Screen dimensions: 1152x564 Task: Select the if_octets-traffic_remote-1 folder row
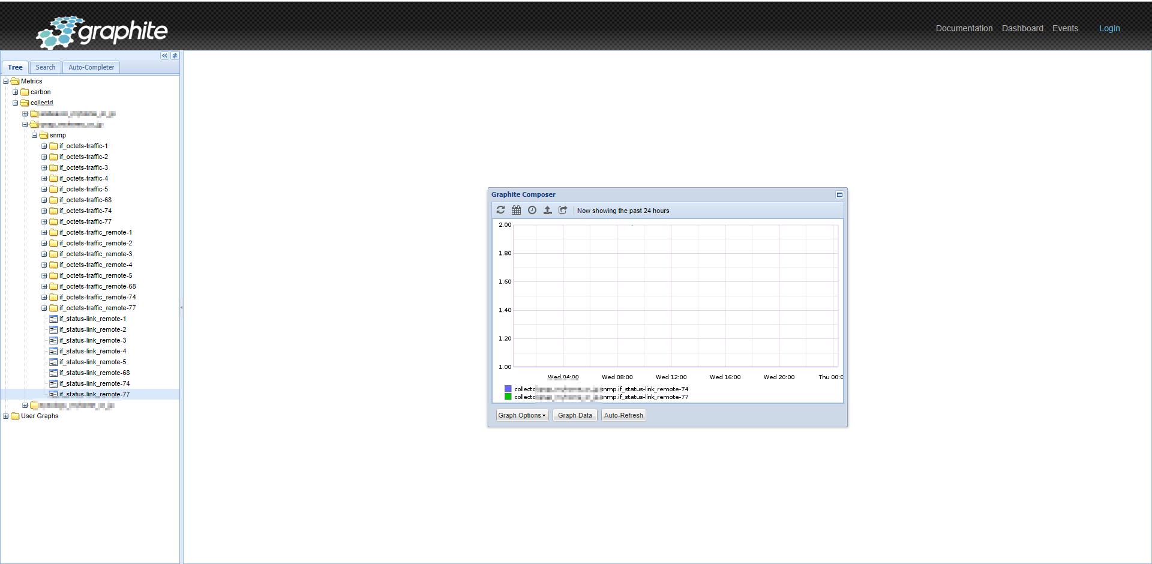point(90,232)
